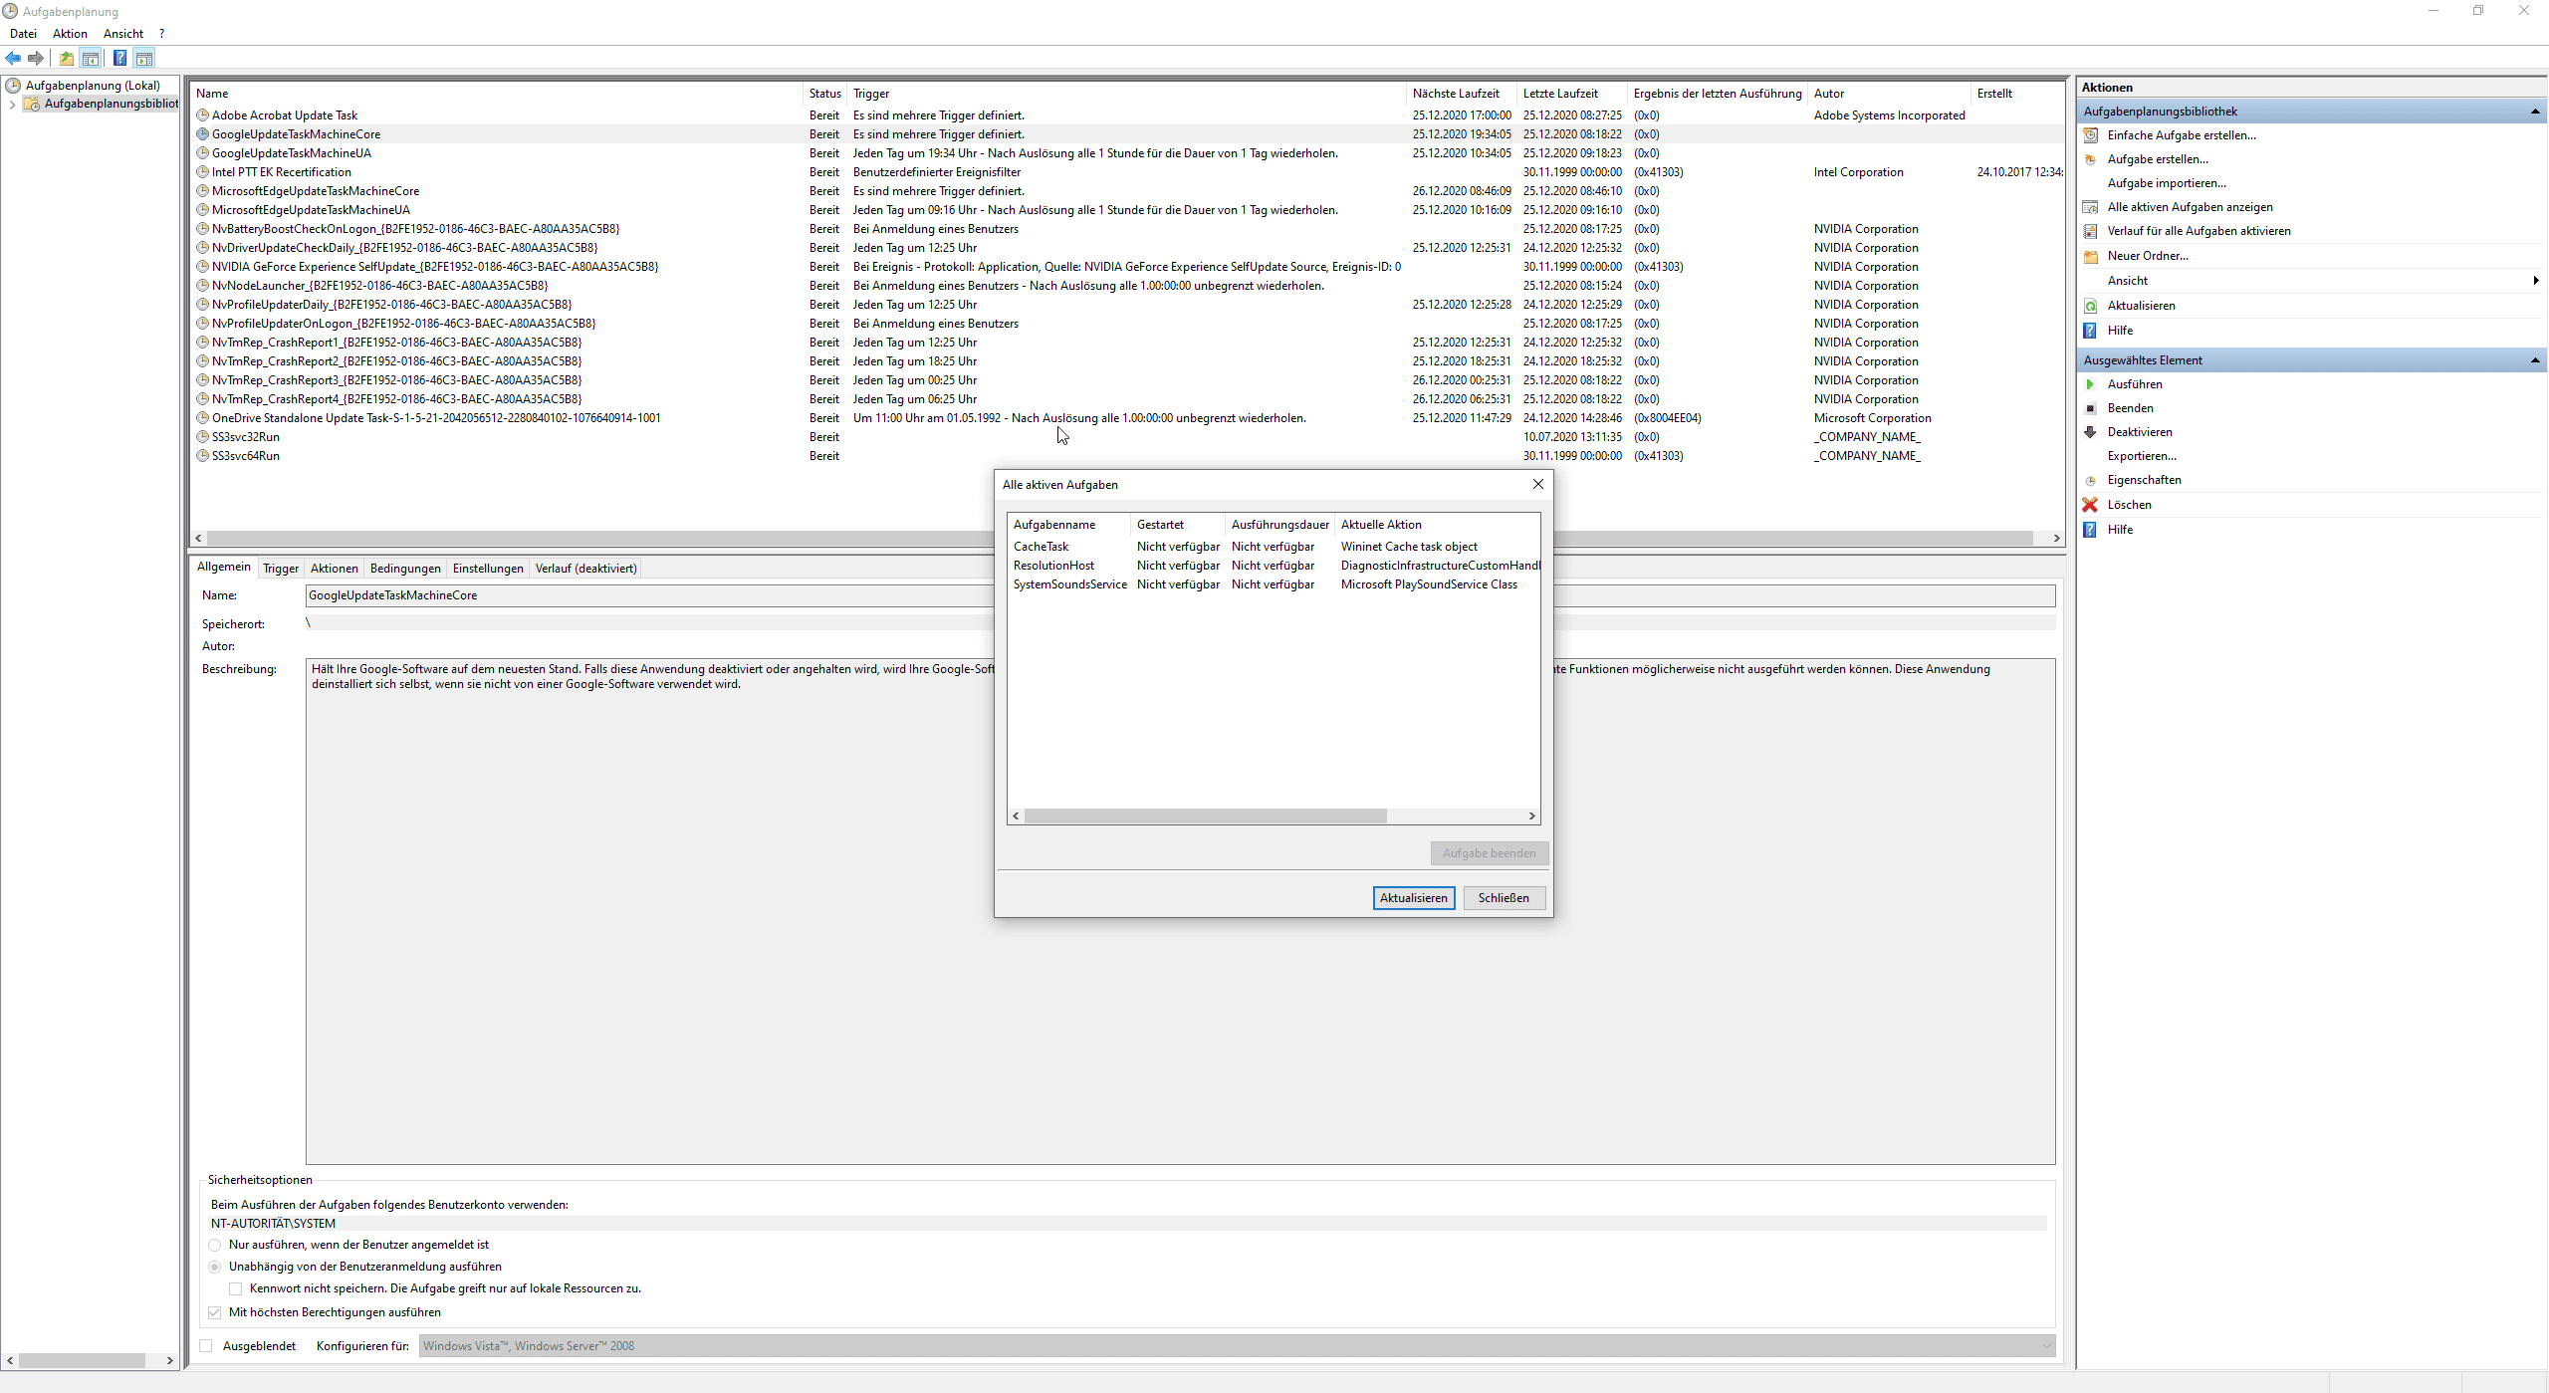Click the green Ausführen play icon
The height and width of the screenshot is (1393, 2549).
click(x=2090, y=384)
